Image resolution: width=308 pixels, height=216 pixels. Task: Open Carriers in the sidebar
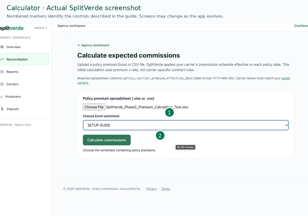tap(12, 84)
